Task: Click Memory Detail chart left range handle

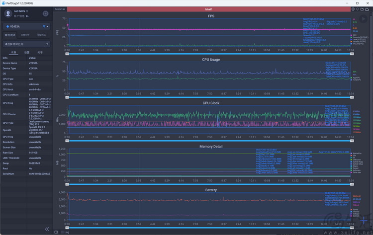Action: click(x=67, y=184)
